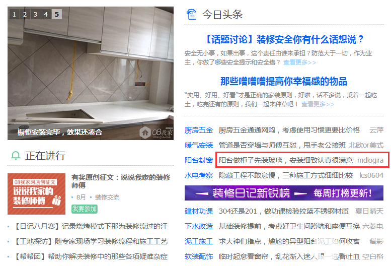Open the article 那些噌噌噌提高你幸福感的物品
The width and height of the screenshot is (391, 266).
point(284,81)
